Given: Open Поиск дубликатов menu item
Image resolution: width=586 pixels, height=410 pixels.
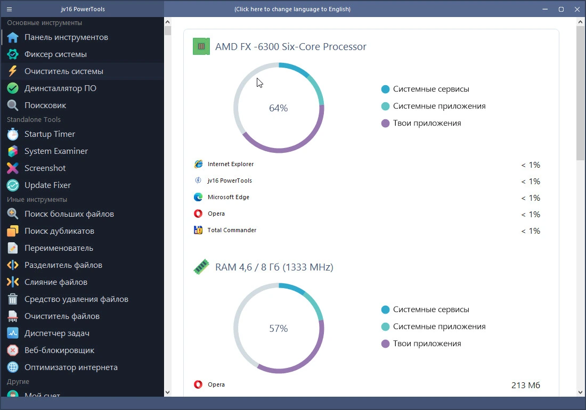Looking at the screenshot, I should pos(82,231).
